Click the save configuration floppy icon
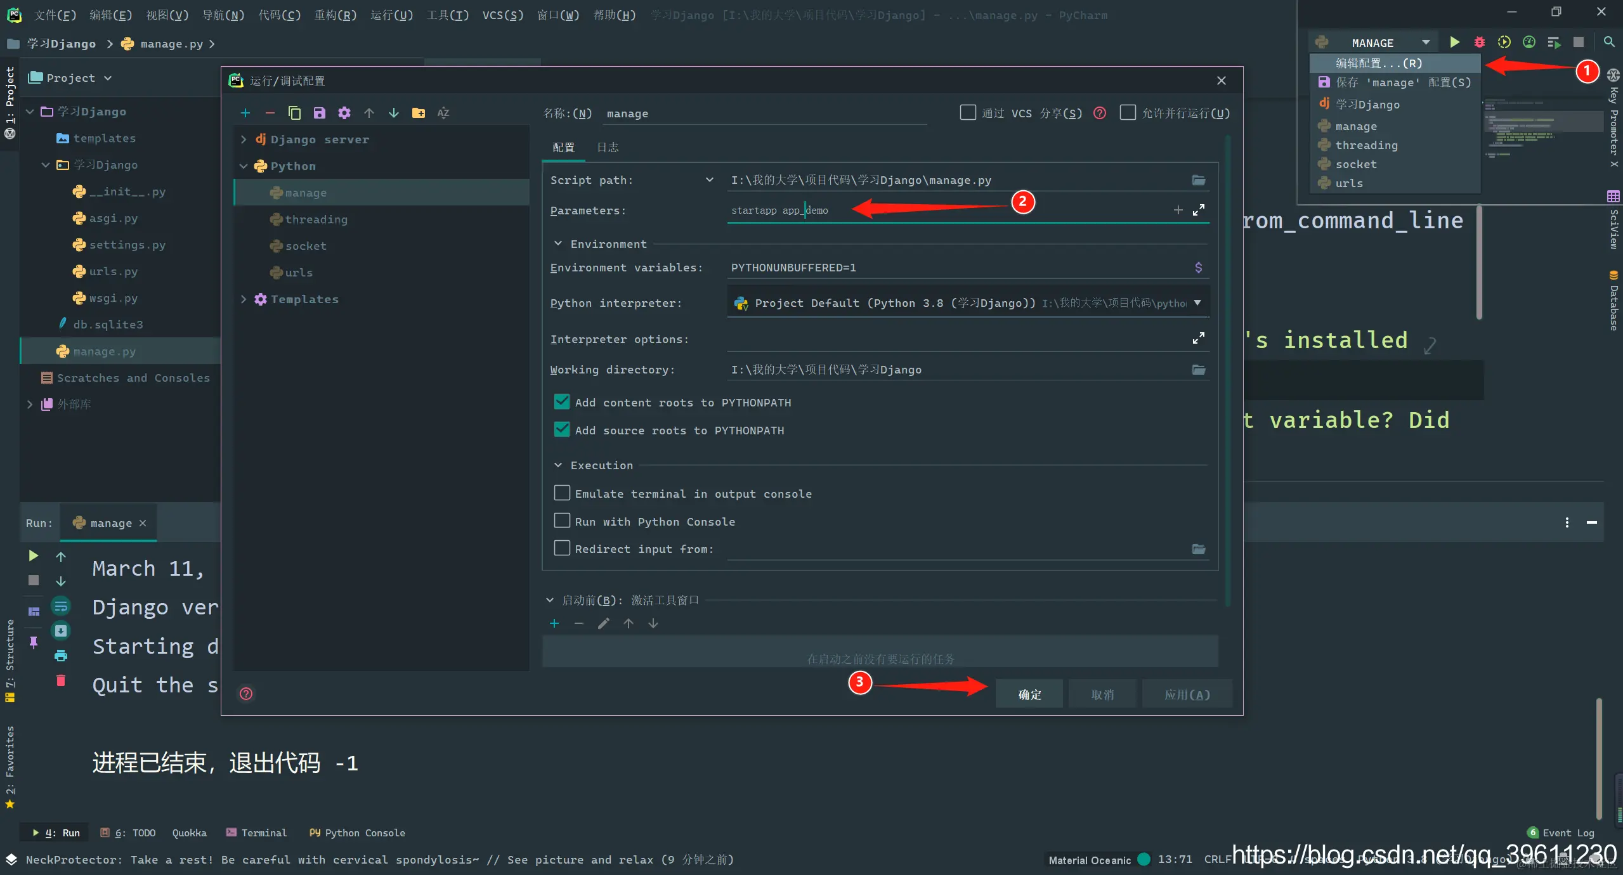Image resolution: width=1623 pixels, height=875 pixels. pos(319,113)
